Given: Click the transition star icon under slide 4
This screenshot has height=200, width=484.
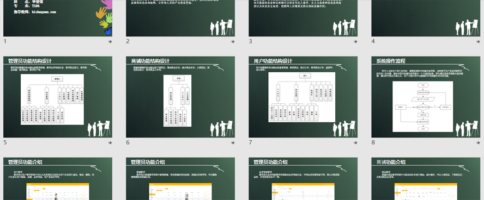Looking at the screenshot, I should tap(478, 41).
